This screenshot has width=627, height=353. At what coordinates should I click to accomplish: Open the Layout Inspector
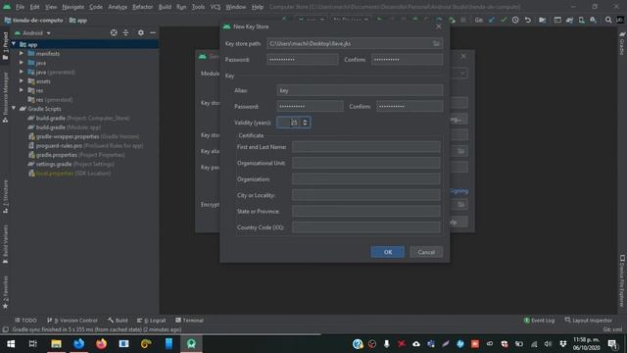point(588,321)
